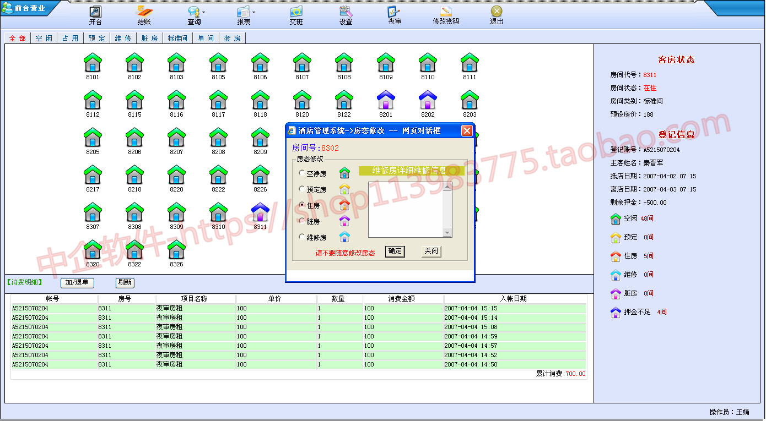Select the occupied room 8311 icon

260,212
